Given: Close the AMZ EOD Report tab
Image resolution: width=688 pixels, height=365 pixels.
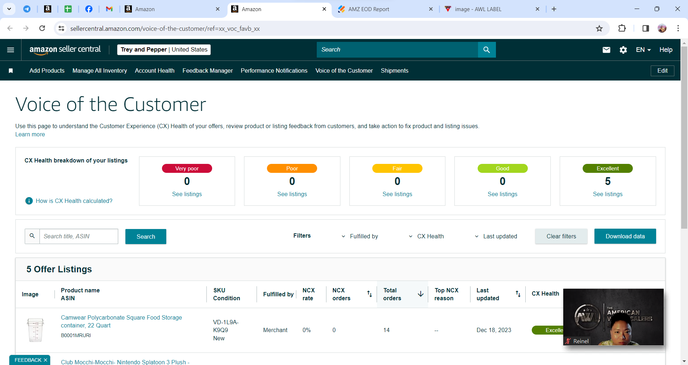Looking at the screenshot, I should point(431,9).
